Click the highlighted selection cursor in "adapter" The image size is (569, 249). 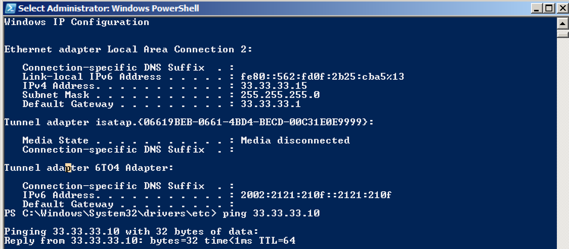pyautogui.click(x=68, y=168)
